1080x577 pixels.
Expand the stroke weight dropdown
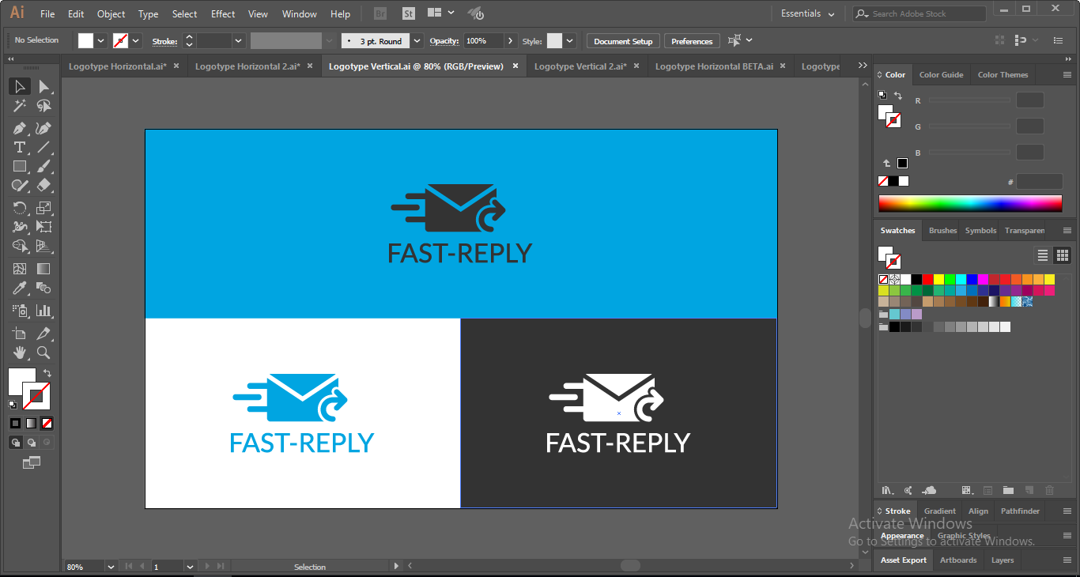click(x=238, y=41)
